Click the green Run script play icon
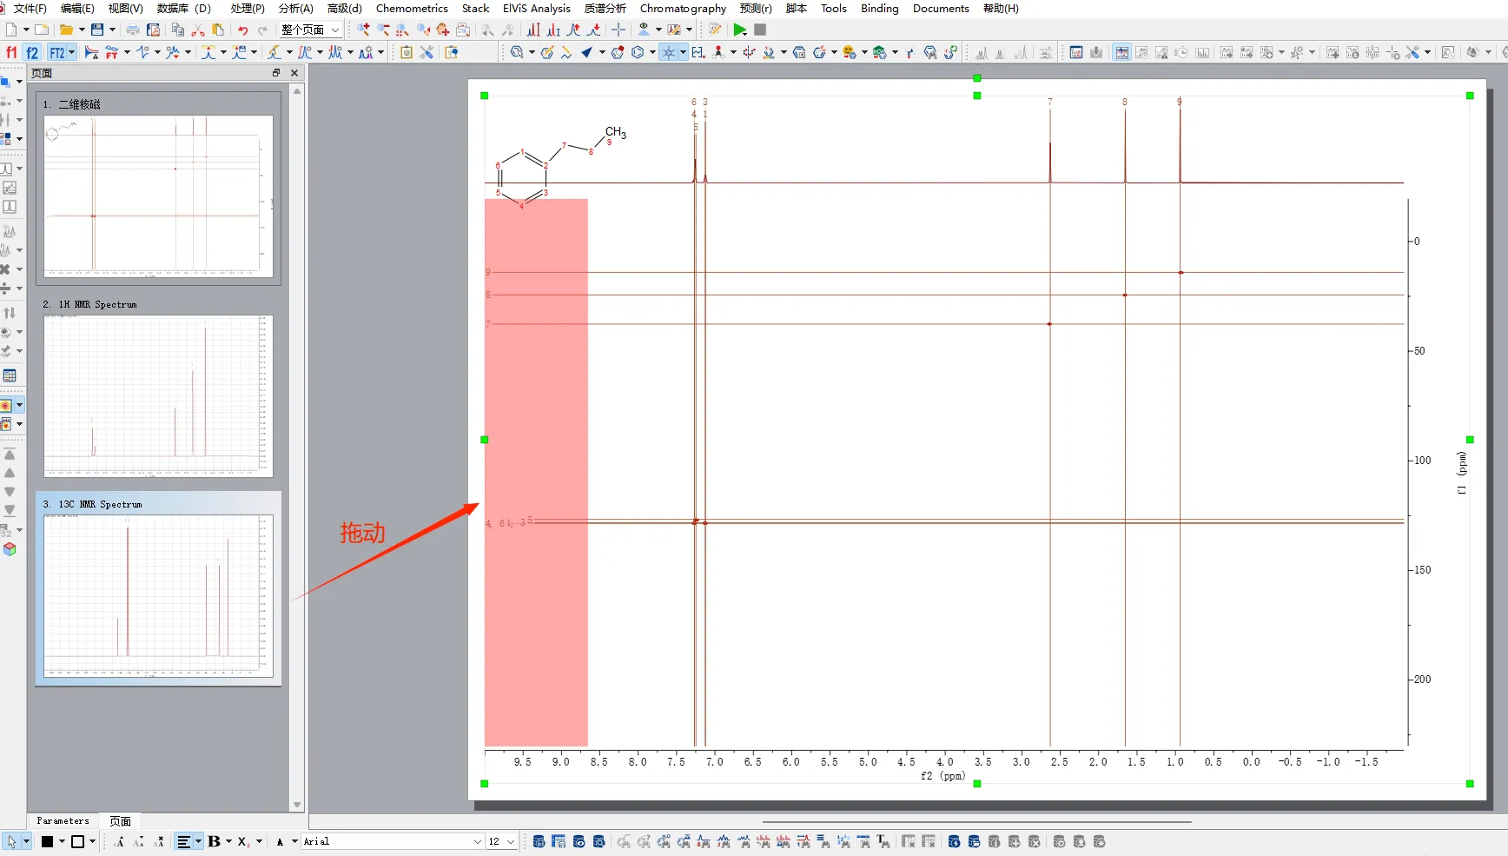 tap(739, 30)
